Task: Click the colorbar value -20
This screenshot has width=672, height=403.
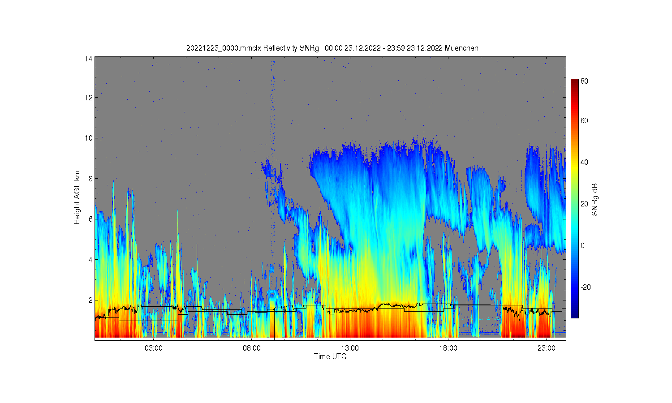Action: (x=586, y=287)
